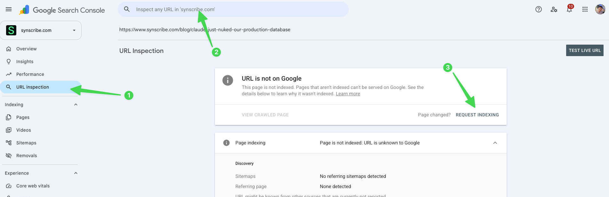
Task: Follow the Learn more link
Action: [x=348, y=94]
